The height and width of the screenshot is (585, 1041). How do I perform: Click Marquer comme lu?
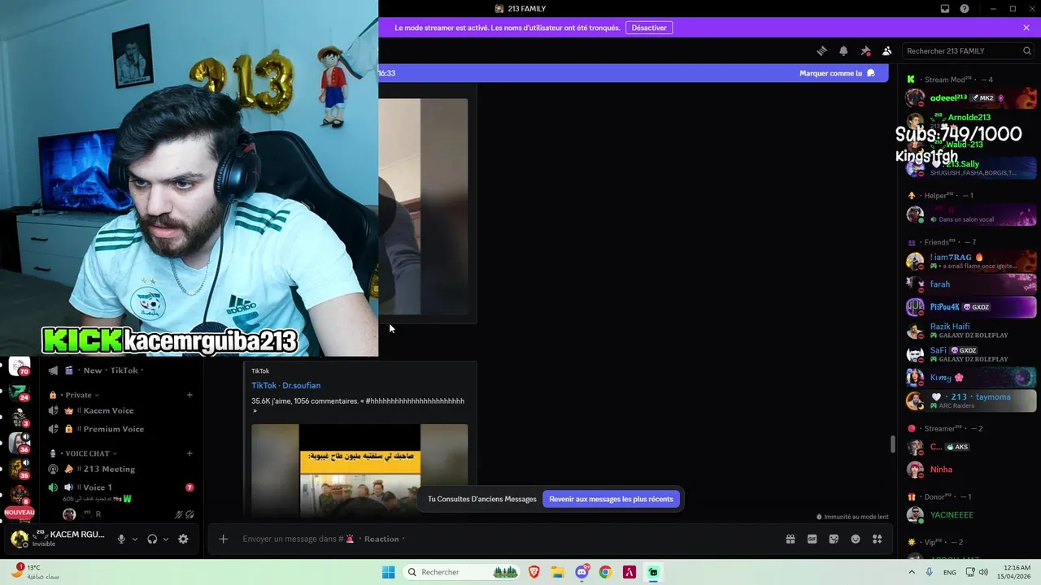(837, 73)
